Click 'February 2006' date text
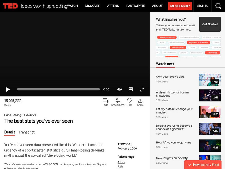 coord(127,148)
